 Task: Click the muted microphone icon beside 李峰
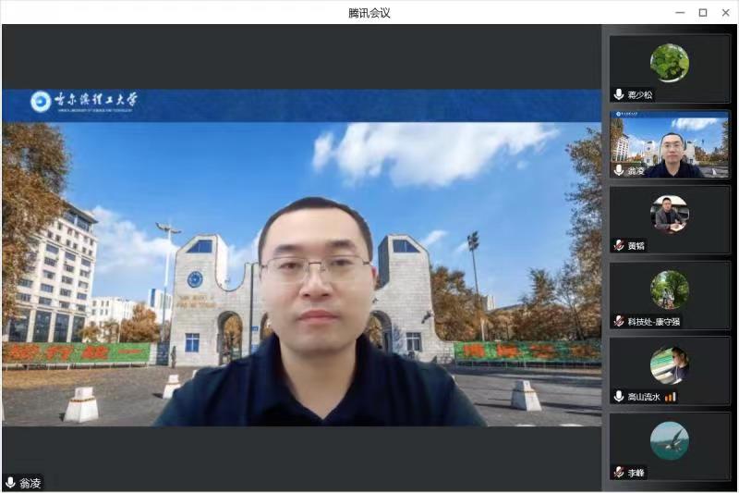point(619,472)
